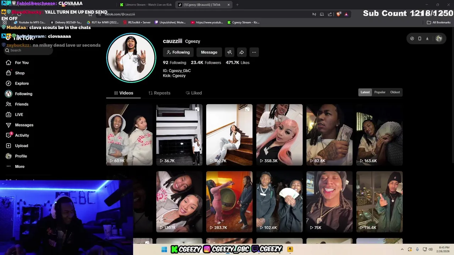This screenshot has height=255, width=454.
Task: Open the video with 163.6K views
Action: [380, 135]
